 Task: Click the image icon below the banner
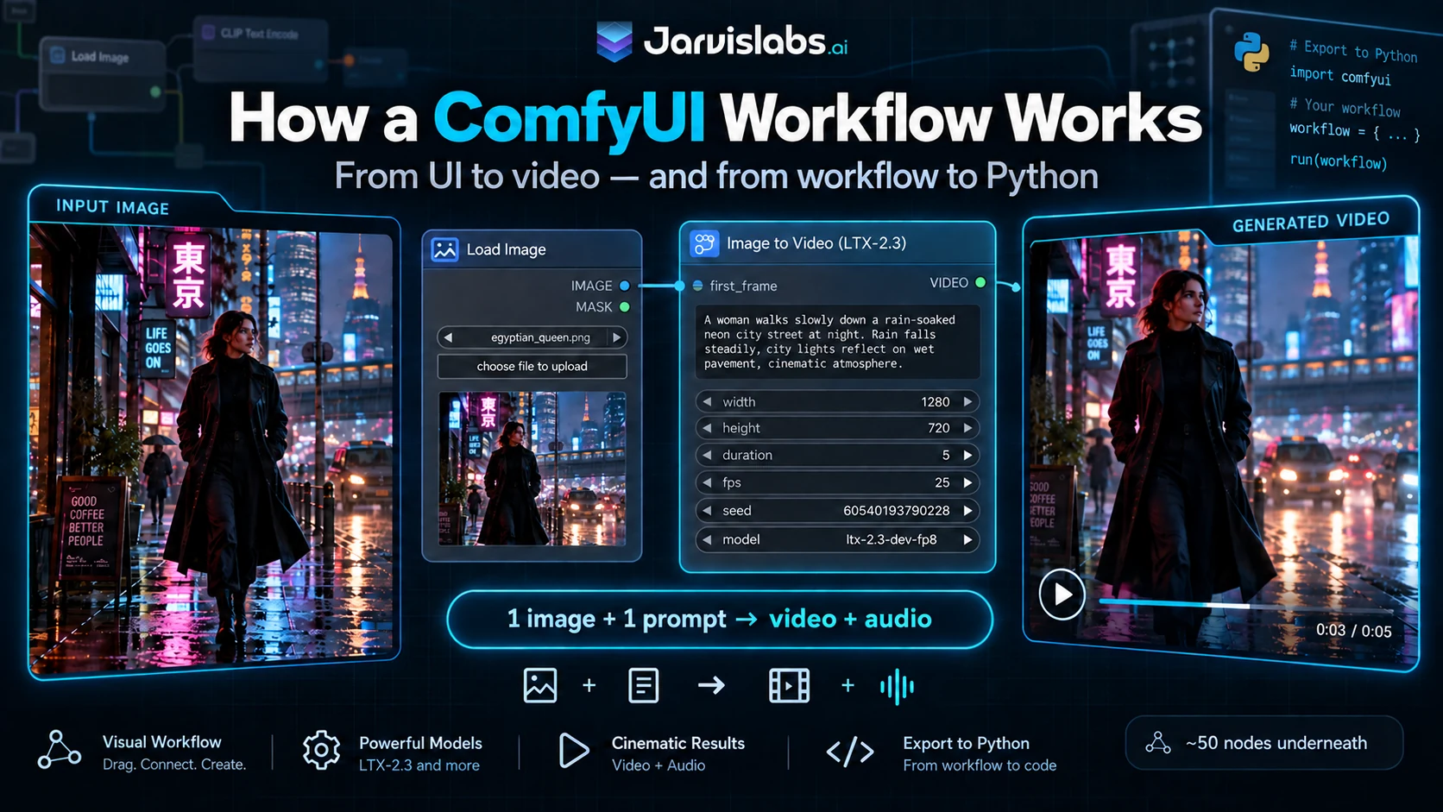click(540, 685)
